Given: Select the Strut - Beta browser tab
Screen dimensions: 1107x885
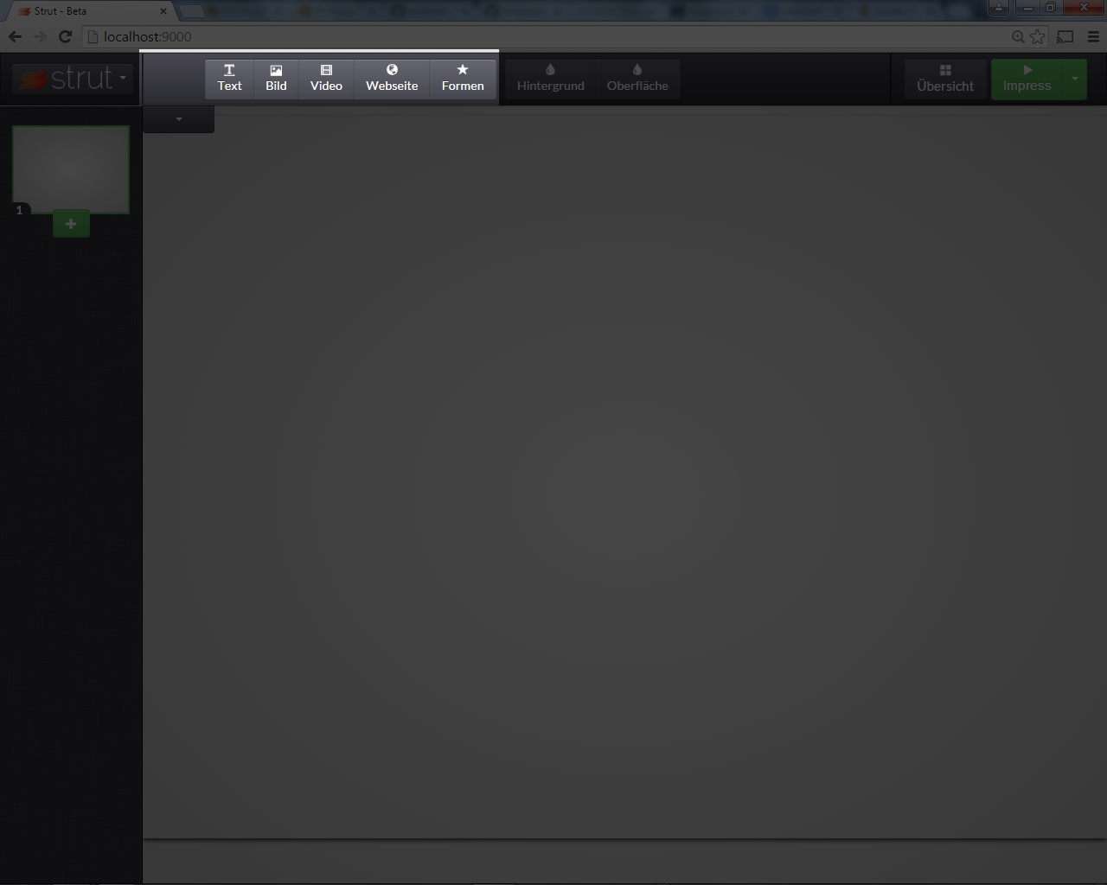Looking at the screenshot, I should [x=86, y=11].
